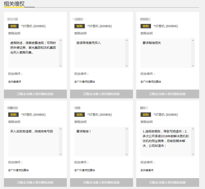The height and width of the screenshot is (189, 205).
Task: Click *ST昆机 (600806) on the 违规做假账 card
Action: [x=166, y=115]
